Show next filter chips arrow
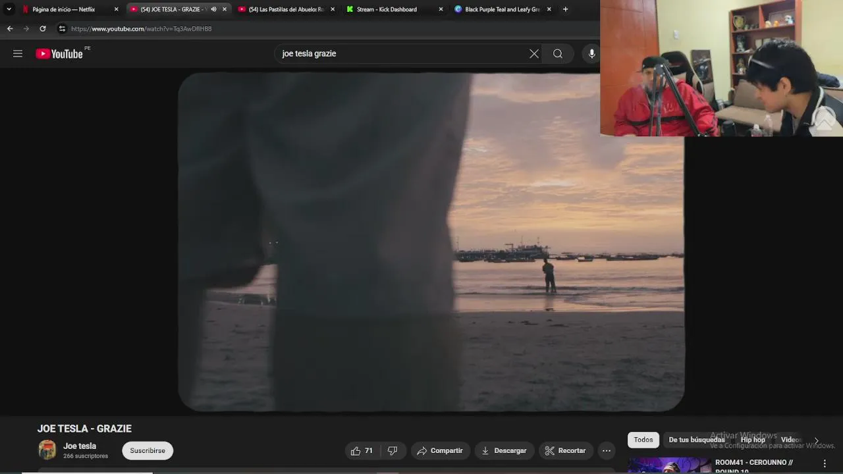 tap(816, 440)
